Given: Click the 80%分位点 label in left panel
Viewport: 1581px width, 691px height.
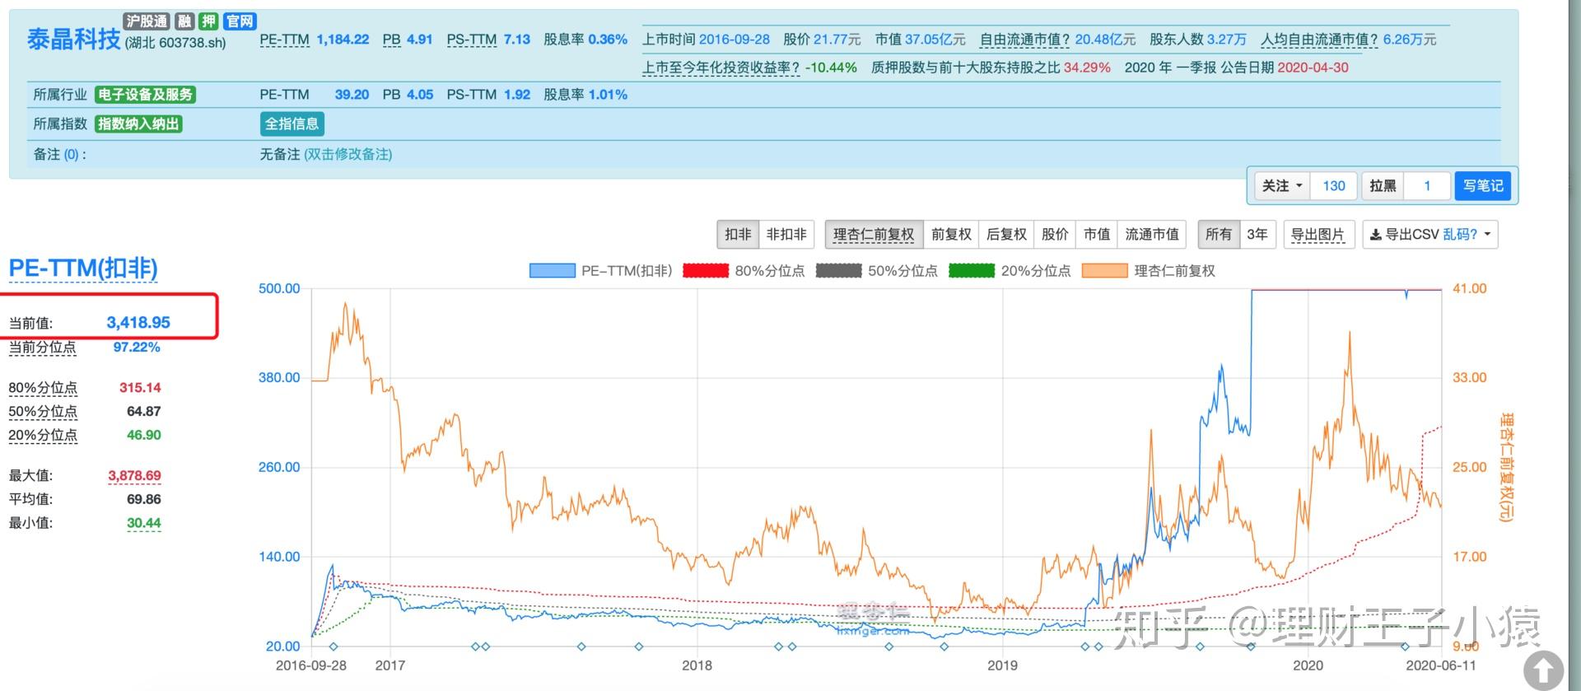Looking at the screenshot, I should 43,388.
